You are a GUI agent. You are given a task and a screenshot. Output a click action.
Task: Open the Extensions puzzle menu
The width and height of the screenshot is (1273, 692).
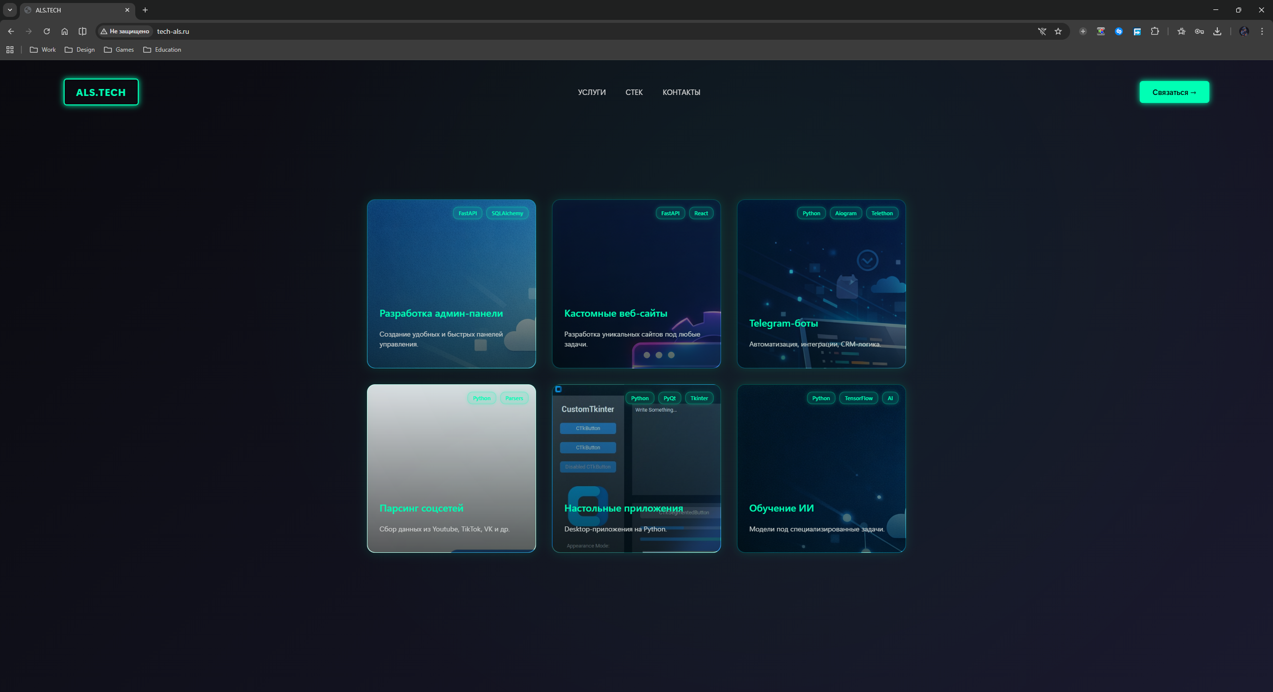(1155, 31)
